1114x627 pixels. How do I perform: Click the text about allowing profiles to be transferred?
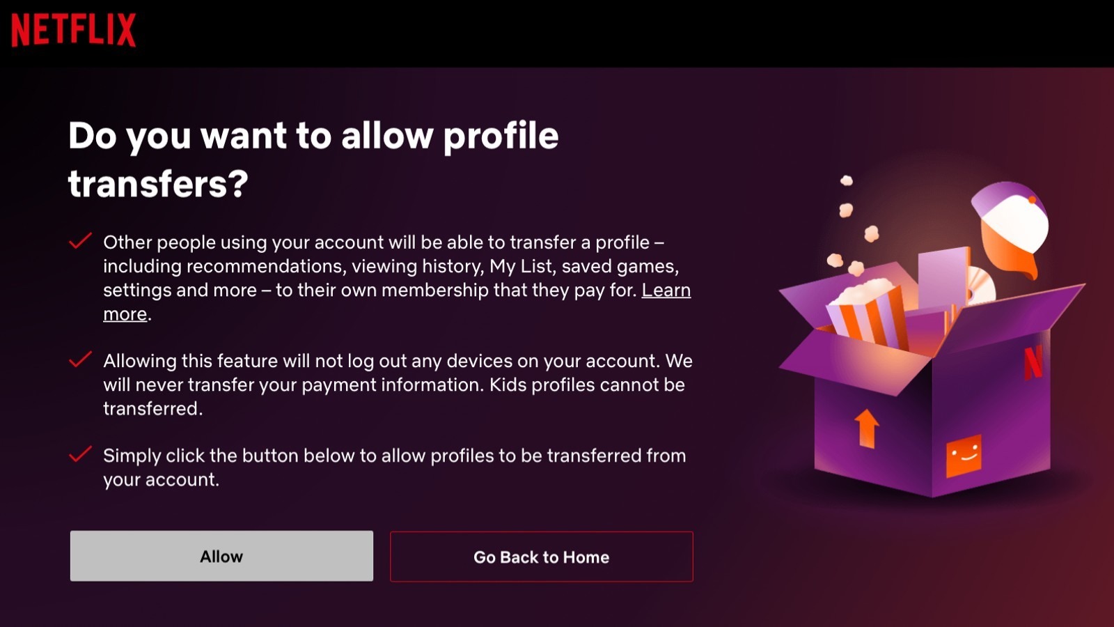click(394, 467)
